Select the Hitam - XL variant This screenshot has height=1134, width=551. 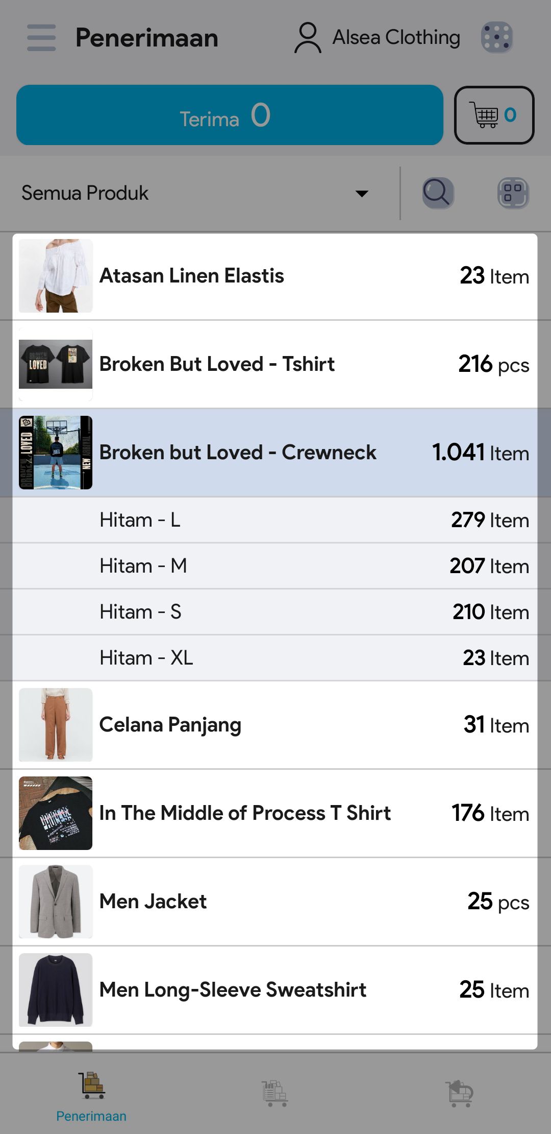click(x=275, y=658)
